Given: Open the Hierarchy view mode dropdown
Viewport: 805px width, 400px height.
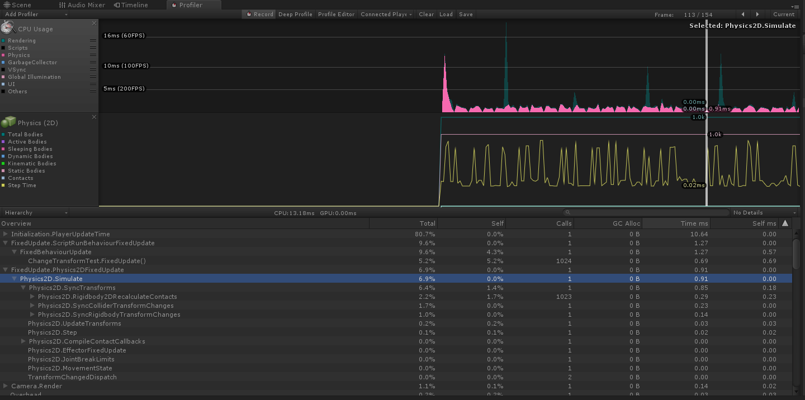Looking at the screenshot, I should tap(35, 212).
